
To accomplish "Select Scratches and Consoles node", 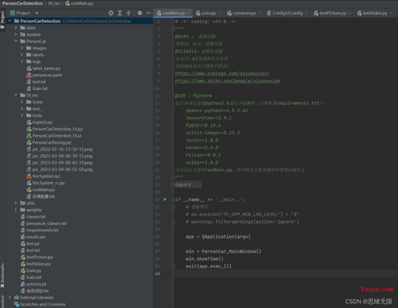I will pos(43,304).
